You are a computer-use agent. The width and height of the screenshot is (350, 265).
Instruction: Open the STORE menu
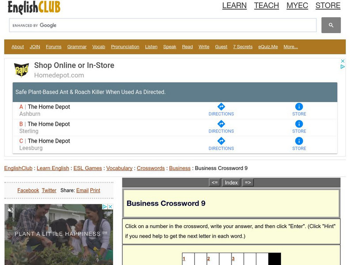[328, 5]
